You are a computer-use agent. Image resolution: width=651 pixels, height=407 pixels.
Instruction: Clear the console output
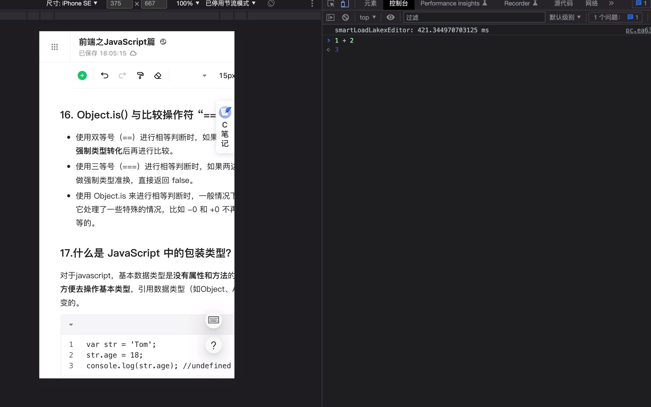345,17
